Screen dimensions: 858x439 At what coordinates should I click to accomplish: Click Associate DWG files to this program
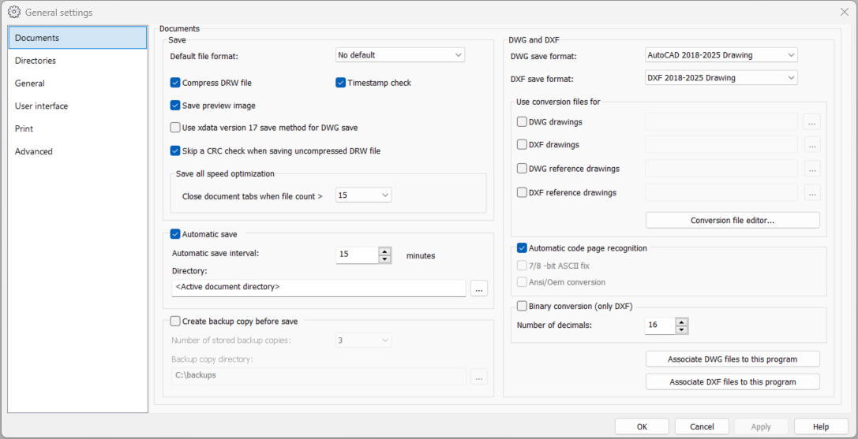732,359
